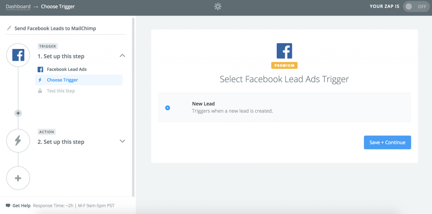Click the action step lightning bolt circle
This screenshot has width=432, height=214.
pos(18,141)
